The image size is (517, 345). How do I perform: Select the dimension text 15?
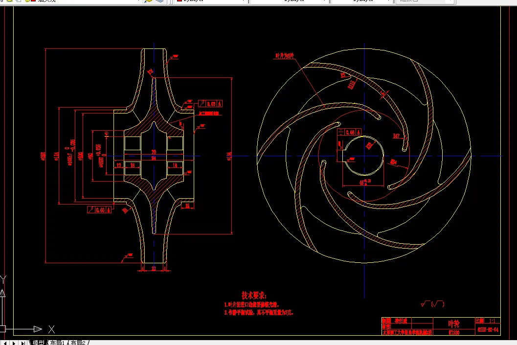coord(187,206)
